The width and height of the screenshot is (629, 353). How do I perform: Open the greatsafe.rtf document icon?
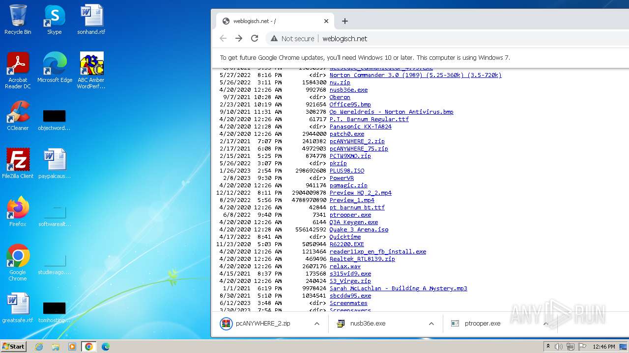pyautogui.click(x=18, y=307)
